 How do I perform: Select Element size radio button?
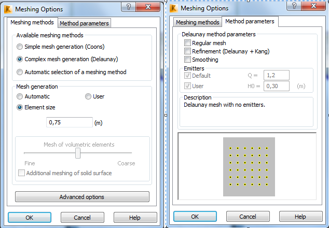20,107
